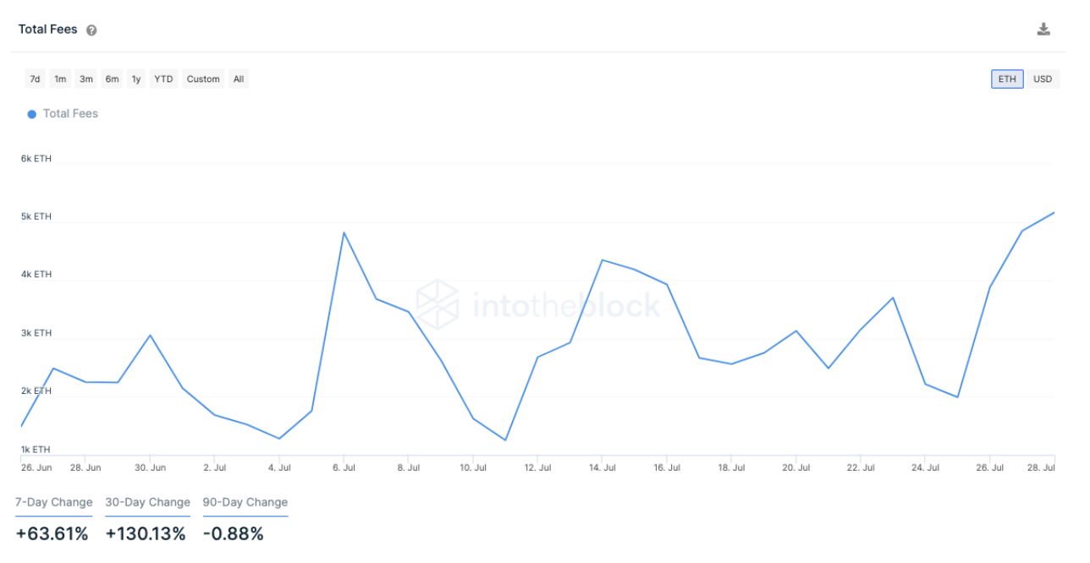Choose the 3m time range
Screen dimensions: 1090x563
point(86,79)
